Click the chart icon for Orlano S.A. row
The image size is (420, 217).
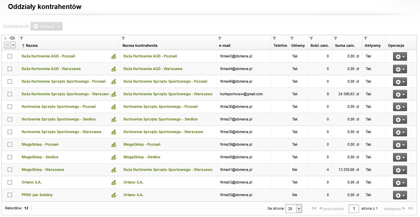113,182
